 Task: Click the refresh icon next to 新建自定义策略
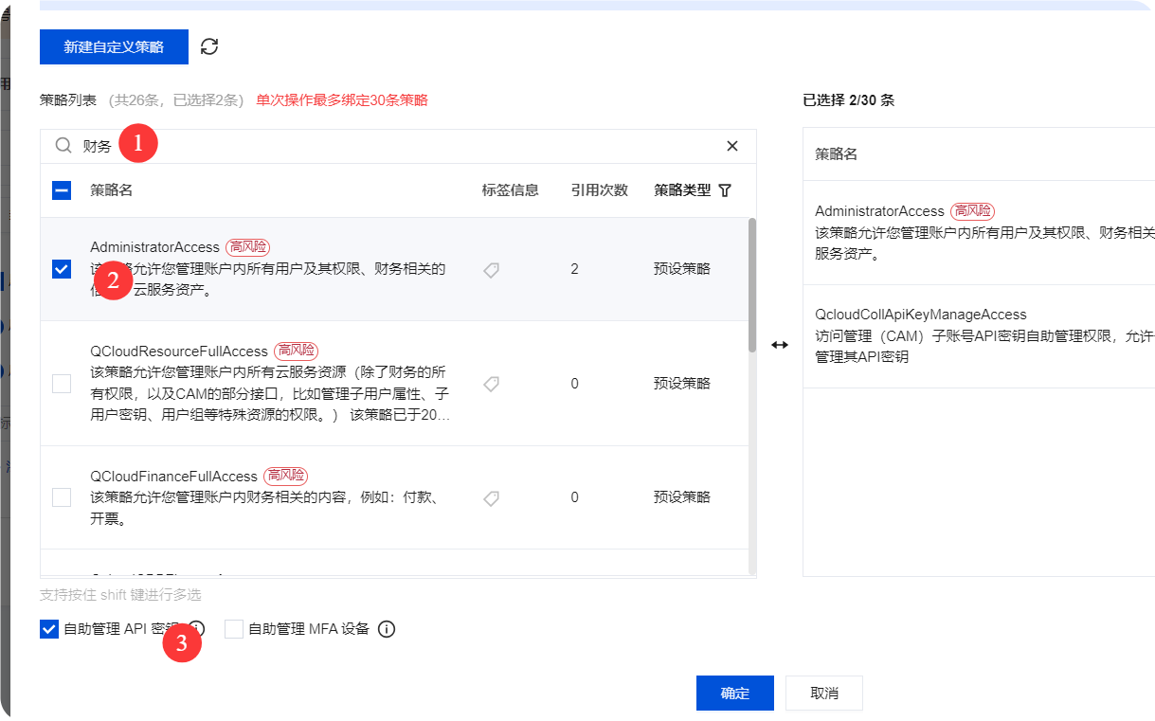click(x=209, y=46)
